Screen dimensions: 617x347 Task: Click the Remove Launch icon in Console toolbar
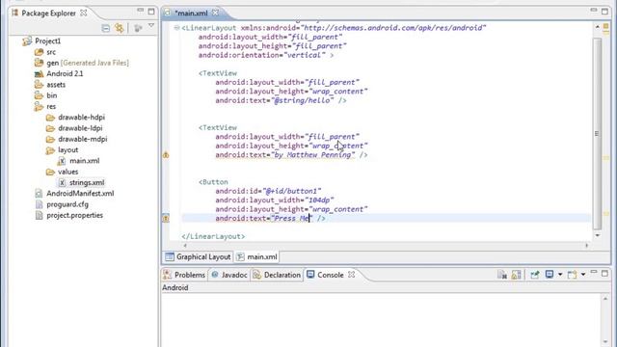coord(502,275)
